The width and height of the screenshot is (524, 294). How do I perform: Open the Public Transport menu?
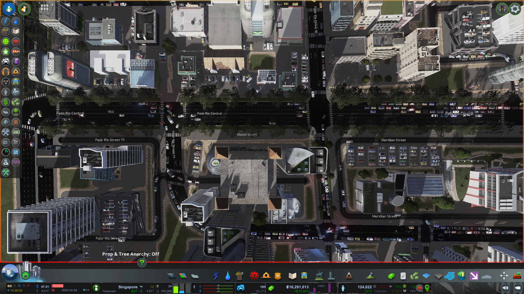304,276
